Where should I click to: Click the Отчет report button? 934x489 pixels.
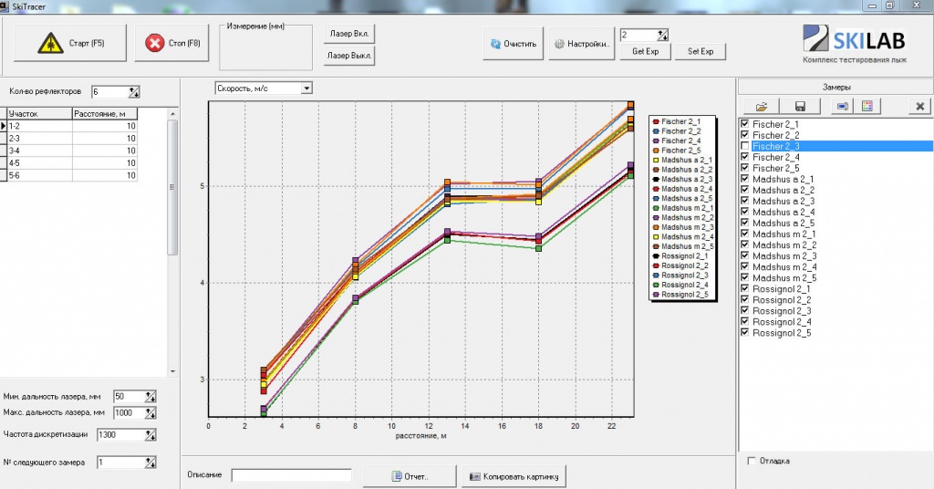coord(410,476)
